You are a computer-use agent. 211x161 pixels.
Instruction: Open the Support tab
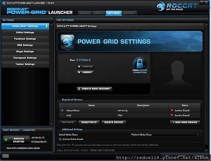pos(129,13)
